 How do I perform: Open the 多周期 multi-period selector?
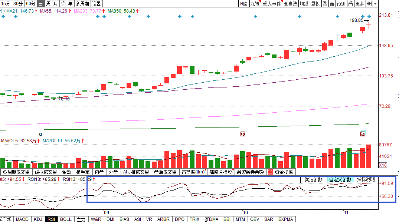click(x=82, y=4)
